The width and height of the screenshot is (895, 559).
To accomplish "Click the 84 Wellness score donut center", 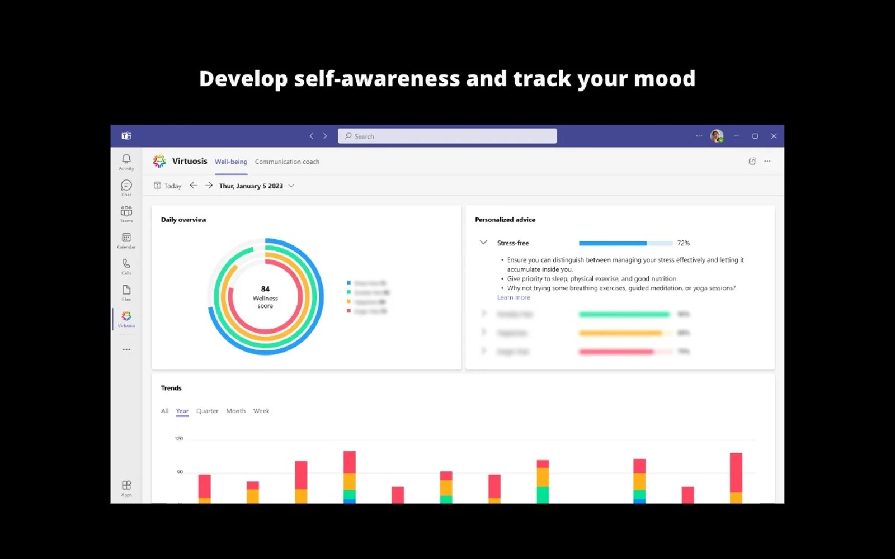I will (x=265, y=297).
